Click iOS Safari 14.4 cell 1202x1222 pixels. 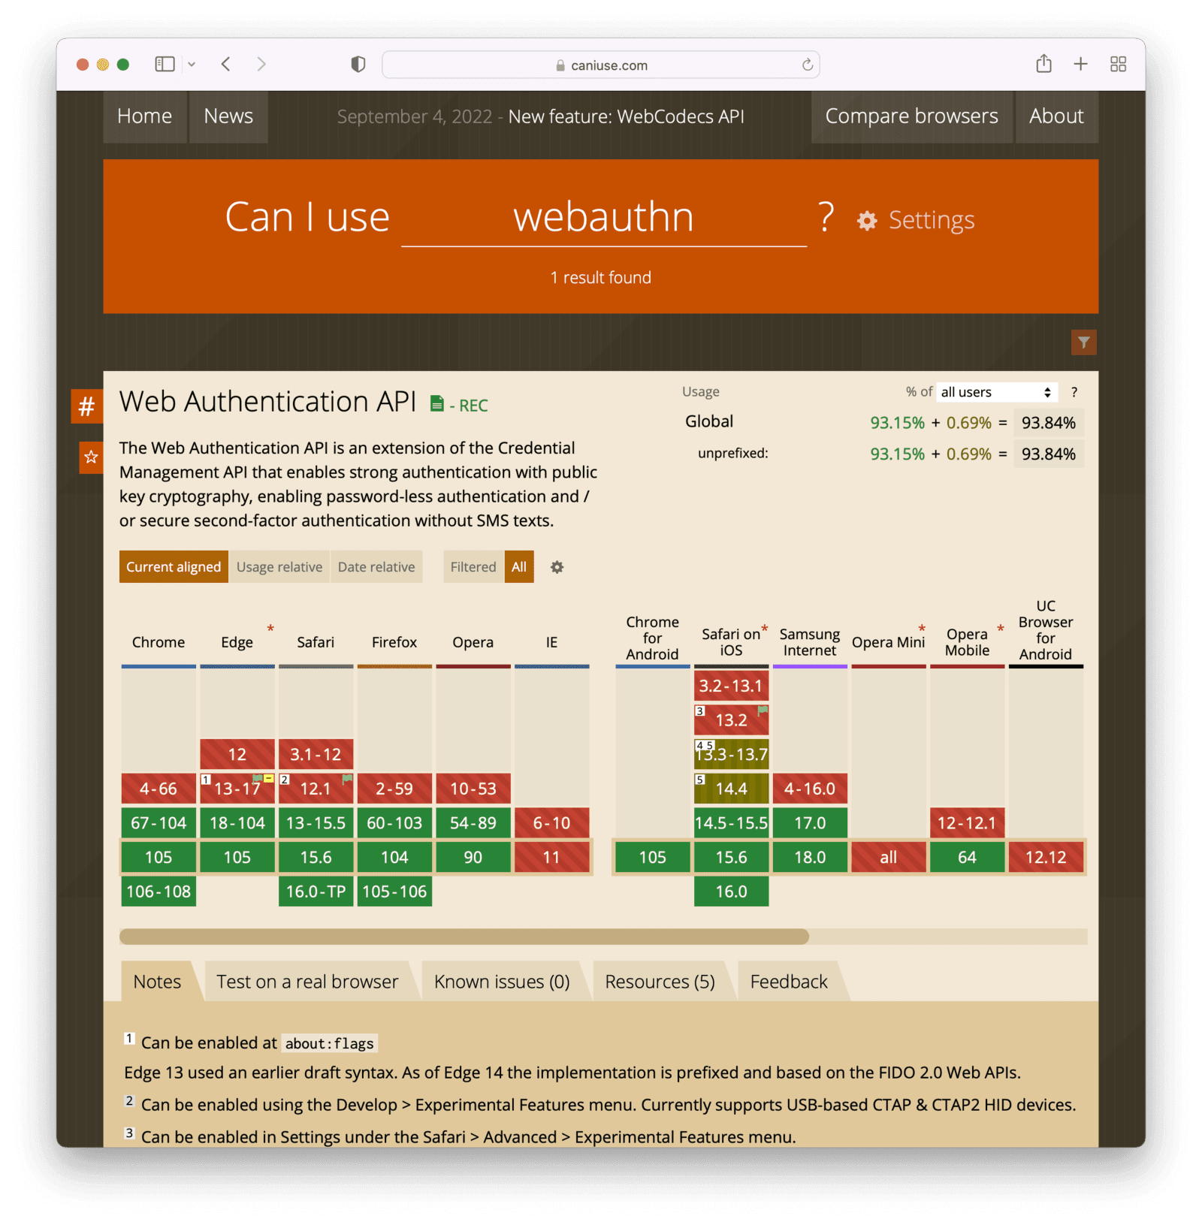[731, 789]
